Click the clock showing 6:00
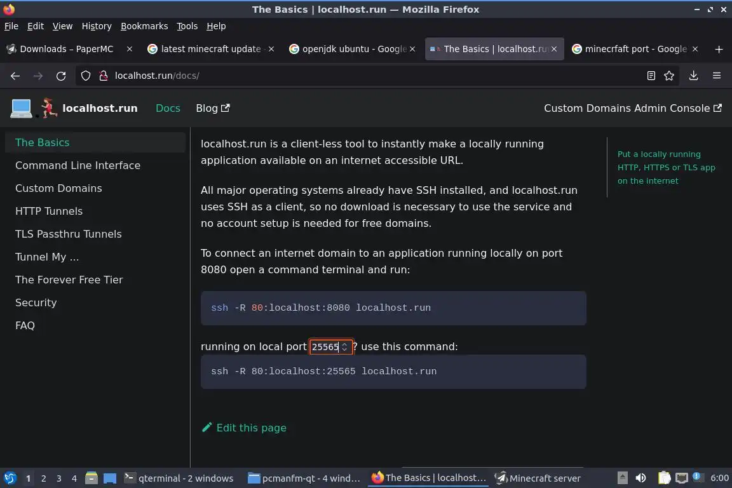 pos(719,478)
